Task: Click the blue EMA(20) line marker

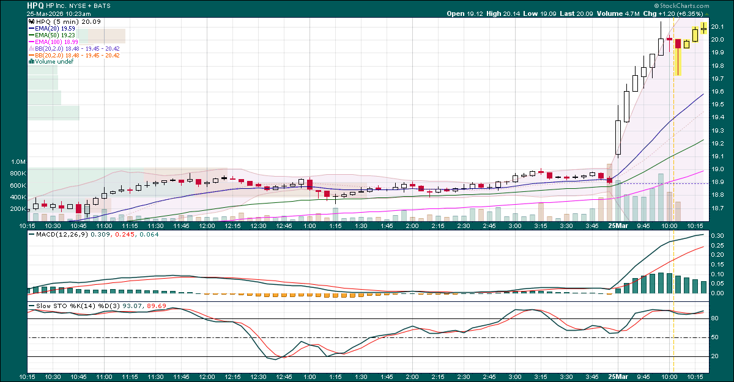Action: pyautogui.click(x=32, y=28)
